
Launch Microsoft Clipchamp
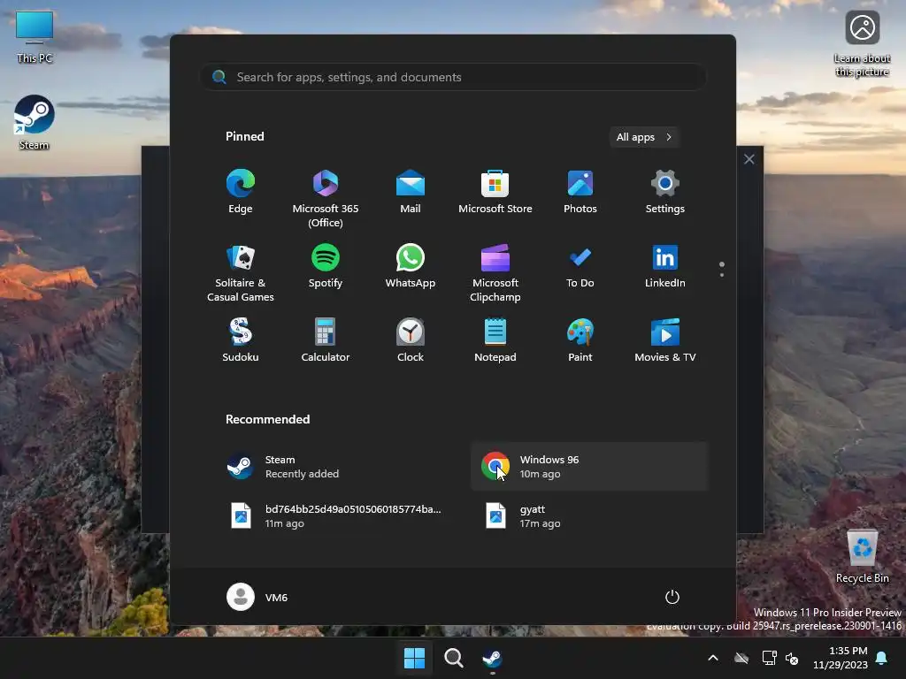pyautogui.click(x=495, y=272)
